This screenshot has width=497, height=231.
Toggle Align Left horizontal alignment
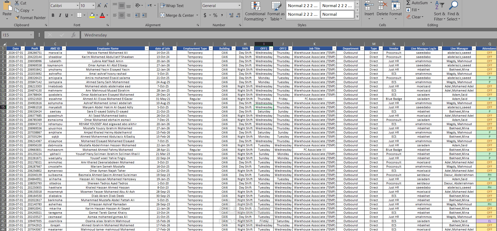(115, 15)
